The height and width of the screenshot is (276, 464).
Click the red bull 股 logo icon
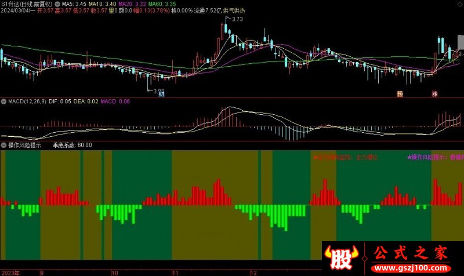342,257
